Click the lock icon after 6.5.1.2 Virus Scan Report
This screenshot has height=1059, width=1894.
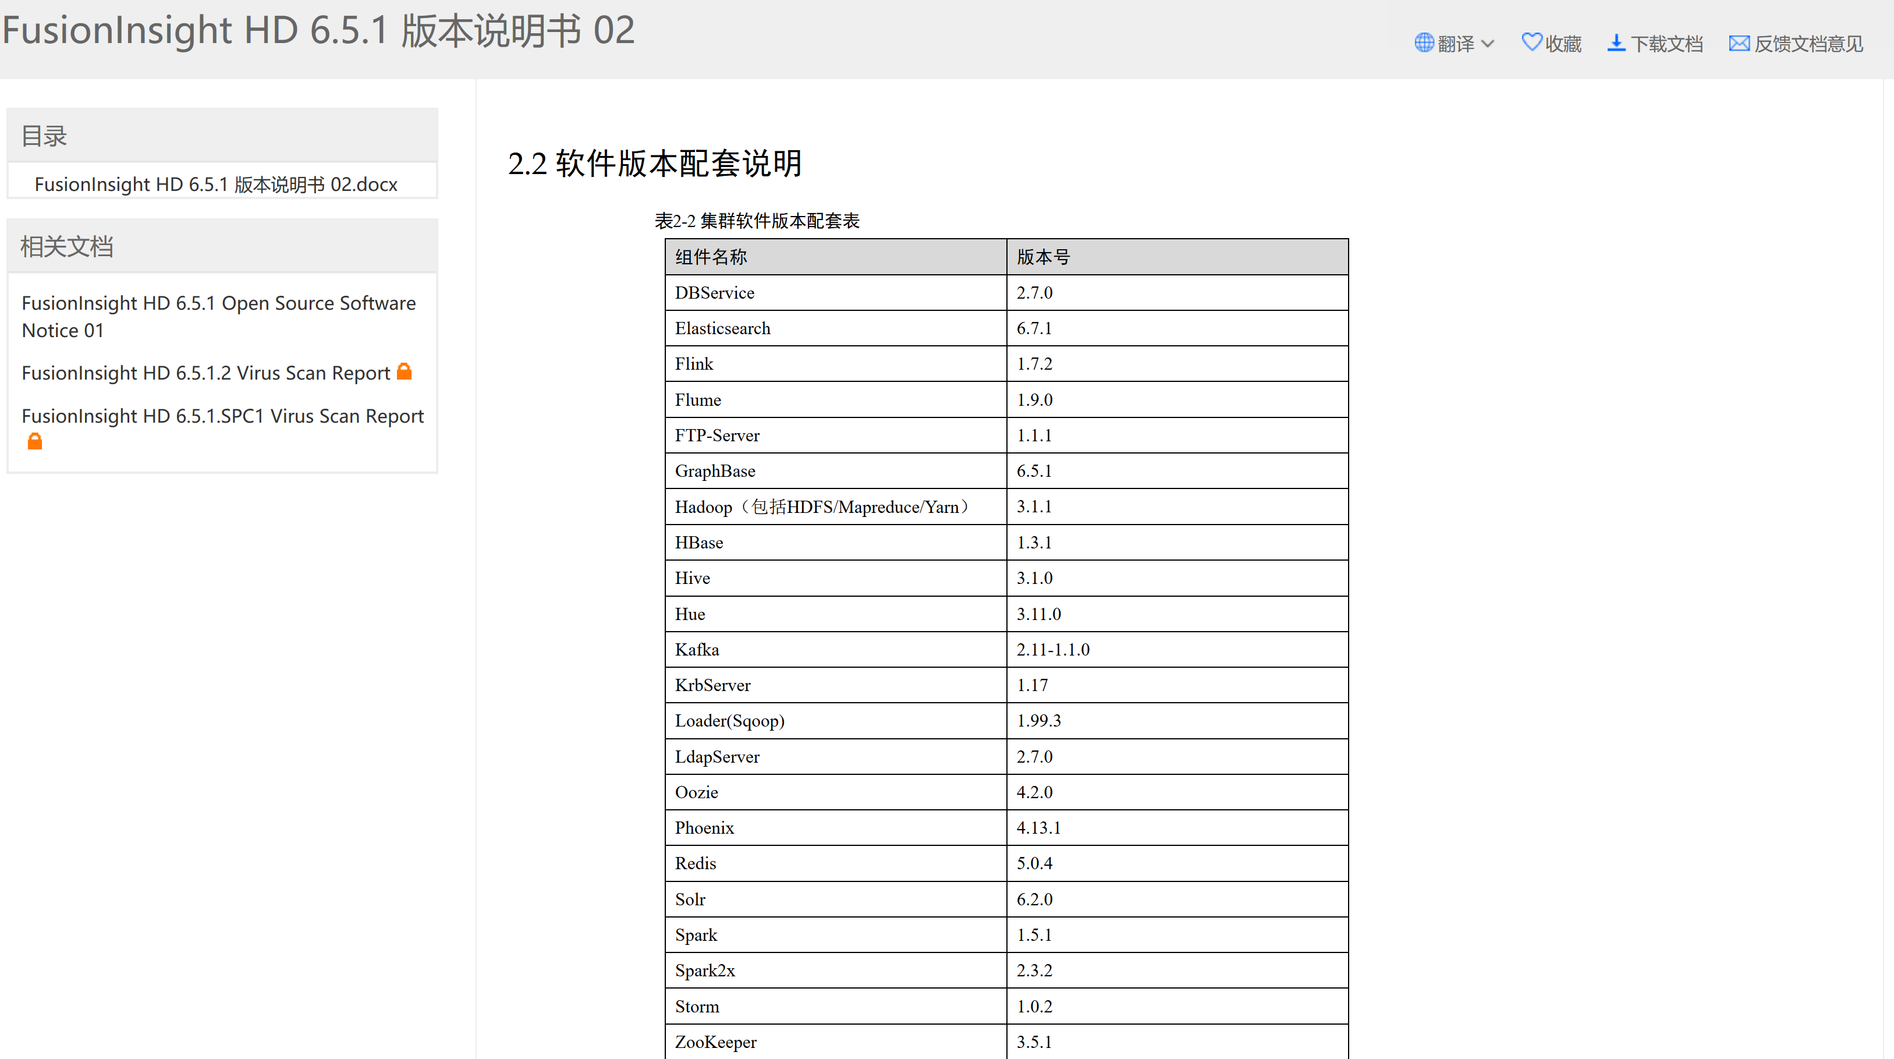(405, 371)
